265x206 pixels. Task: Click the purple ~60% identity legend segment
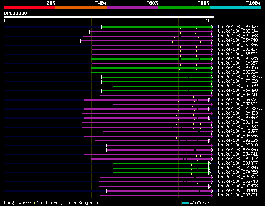tap(132, 7)
